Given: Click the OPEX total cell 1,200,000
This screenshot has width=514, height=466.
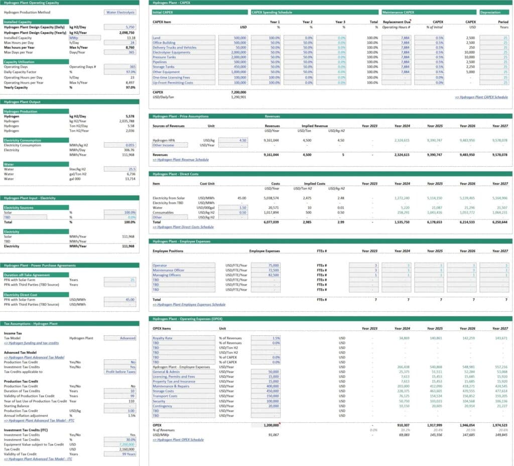Looking at the screenshot, I should pyautogui.click(x=266, y=425).
